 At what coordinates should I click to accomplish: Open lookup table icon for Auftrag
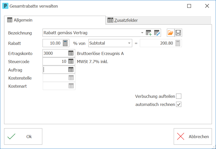click(71, 70)
